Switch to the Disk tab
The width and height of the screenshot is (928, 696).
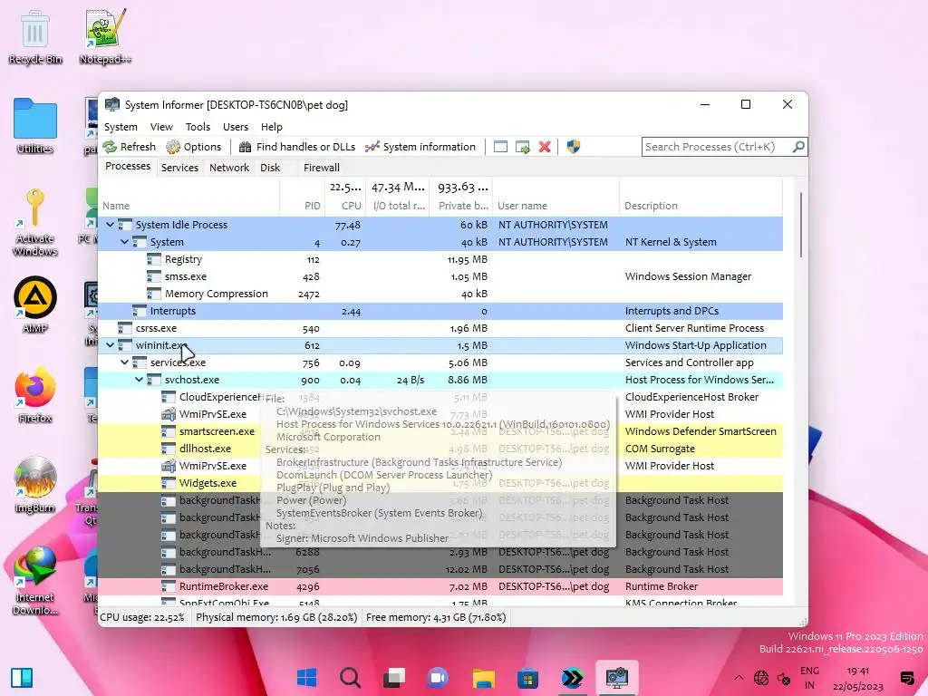click(270, 168)
